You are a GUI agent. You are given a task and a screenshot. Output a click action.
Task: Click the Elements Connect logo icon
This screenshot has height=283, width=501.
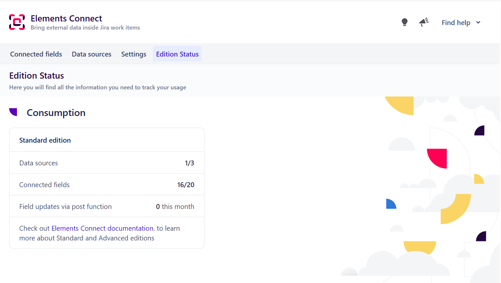pyautogui.click(x=17, y=22)
